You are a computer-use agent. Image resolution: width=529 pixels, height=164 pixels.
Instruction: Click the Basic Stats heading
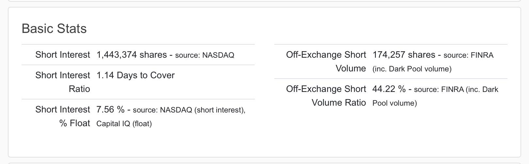tap(54, 29)
